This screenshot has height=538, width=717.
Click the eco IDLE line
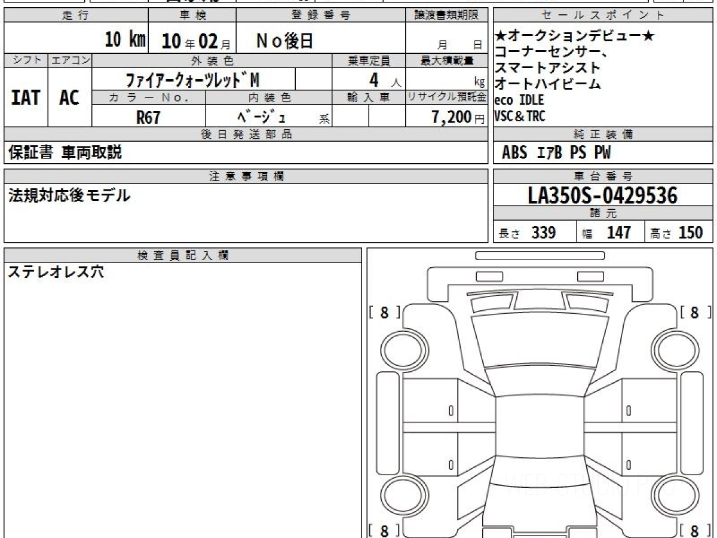[x=519, y=100]
